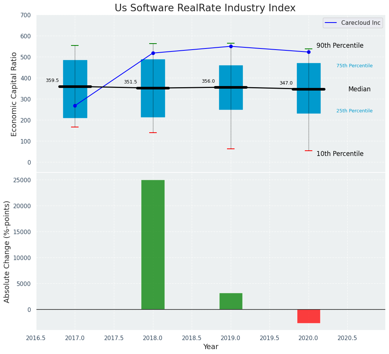Click the Median annotation label on right

coord(359,89)
